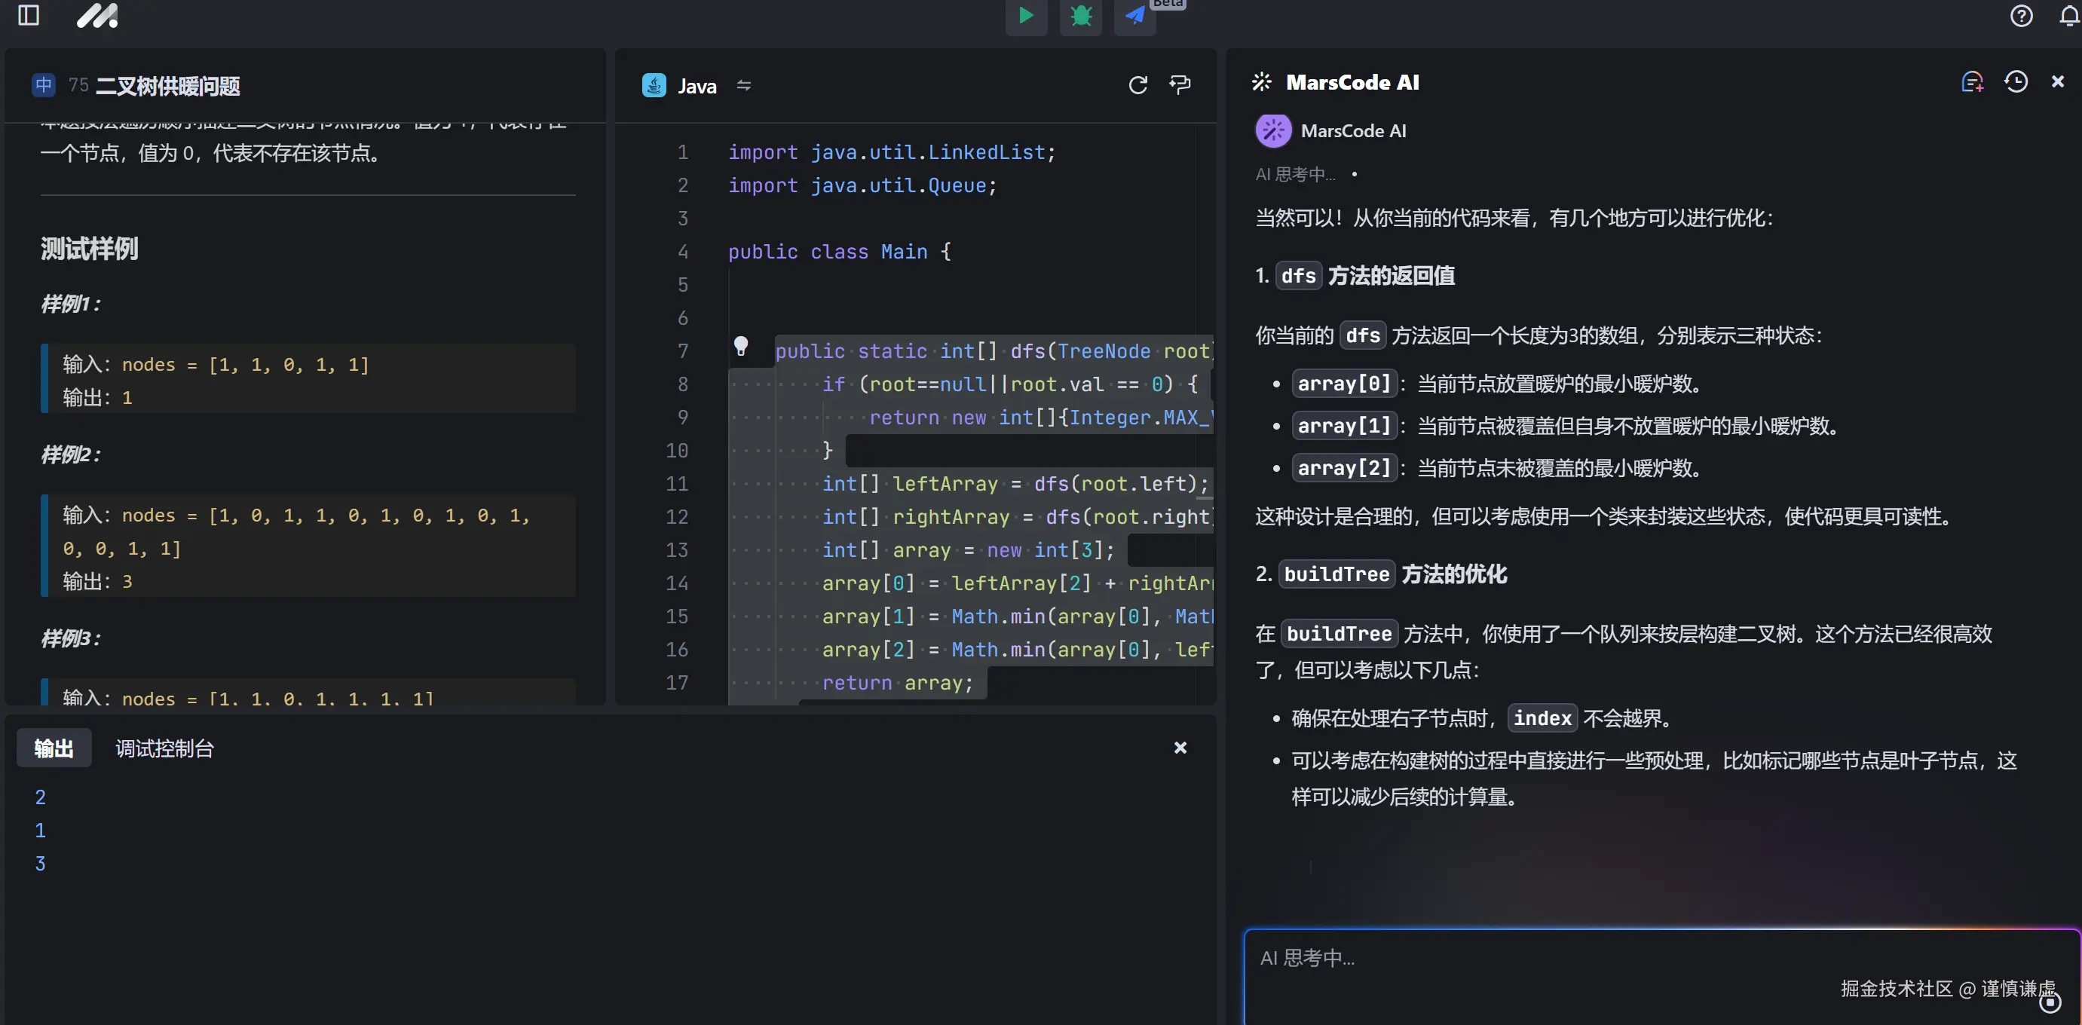Submit the solution with paper plane icon
The width and height of the screenshot is (2082, 1025).
1134,15
